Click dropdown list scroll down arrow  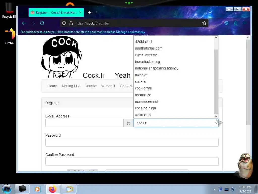[216, 116]
